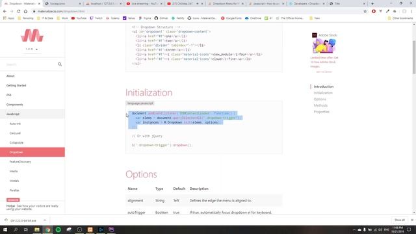Jump to Initialization in table of contents
The width and height of the screenshot is (416, 234).
pos(323,93)
